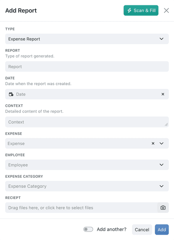Click the camera icon in Reciept field
Viewport: 174px width, 240px height.
coord(163,208)
